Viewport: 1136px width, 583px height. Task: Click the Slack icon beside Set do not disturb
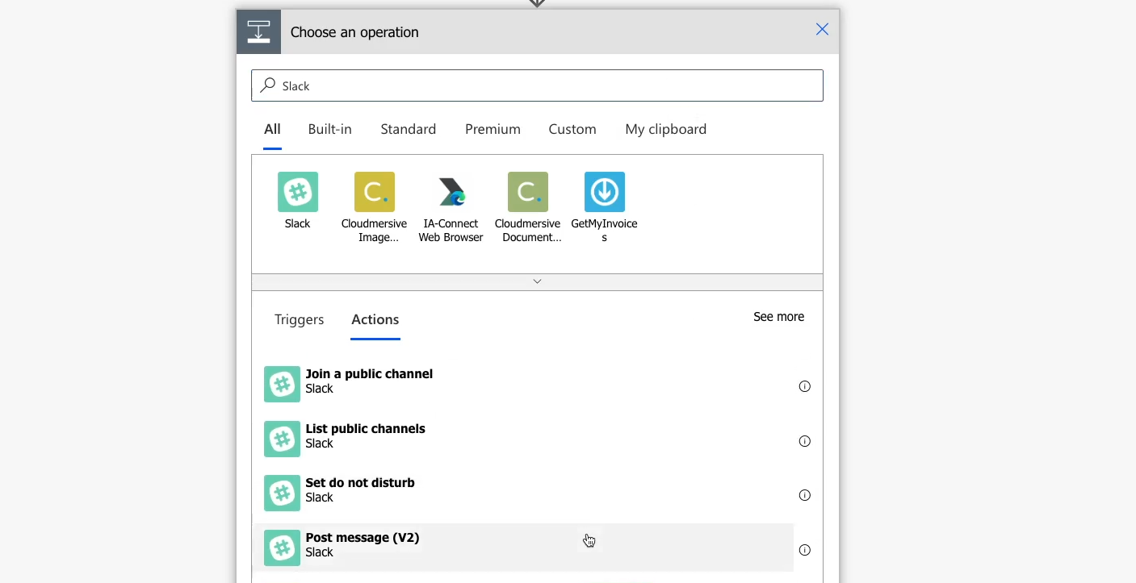[282, 493]
